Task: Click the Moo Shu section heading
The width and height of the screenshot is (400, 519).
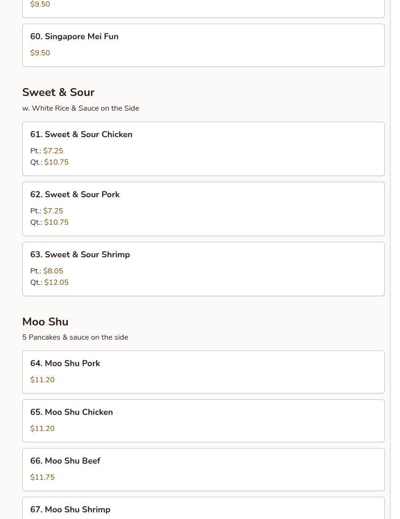Action: [45, 321]
